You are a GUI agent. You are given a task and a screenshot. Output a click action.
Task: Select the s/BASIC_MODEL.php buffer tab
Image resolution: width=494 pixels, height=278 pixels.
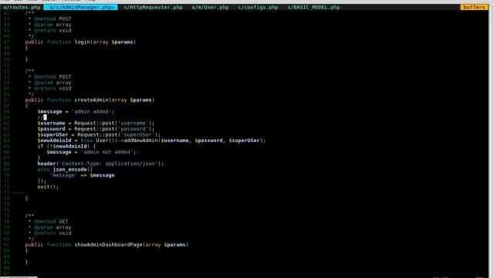pyautogui.click(x=313, y=7)
